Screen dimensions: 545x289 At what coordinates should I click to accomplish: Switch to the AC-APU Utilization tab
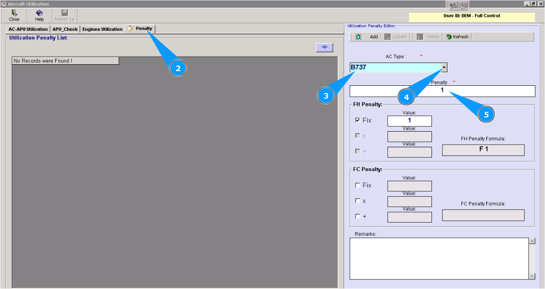(x=28, y=29)
